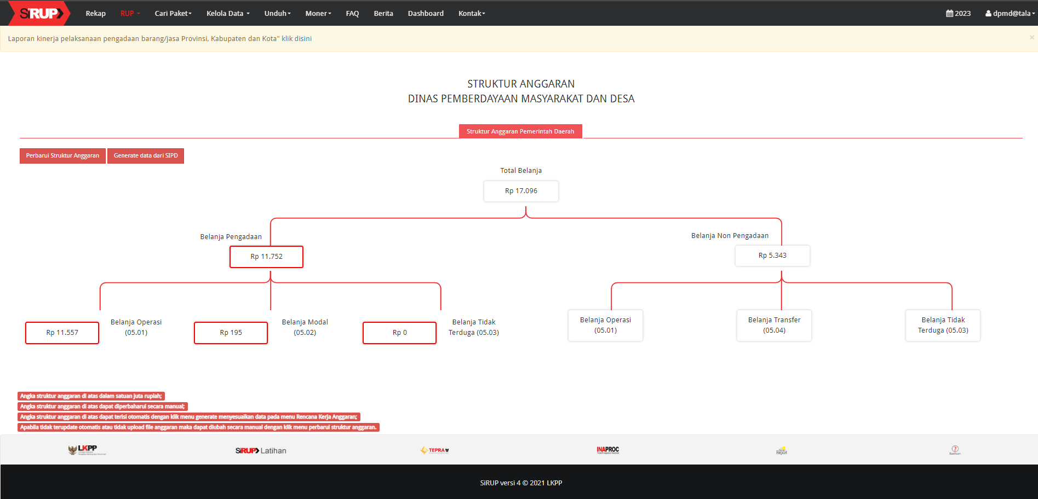Click Generate data dari SIPD button

click(146, 156)
